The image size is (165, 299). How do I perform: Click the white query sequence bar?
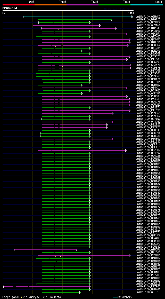(68, 11)
